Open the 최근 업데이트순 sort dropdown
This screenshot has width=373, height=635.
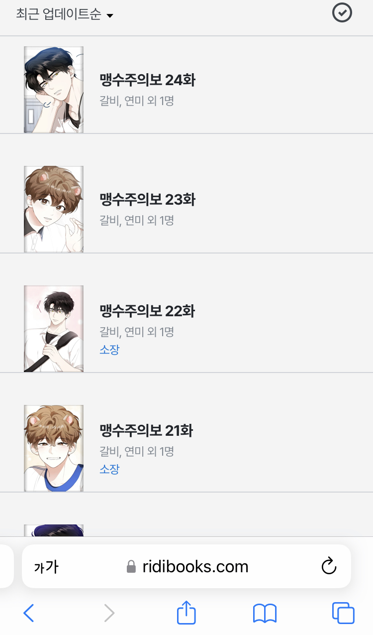(65, 14)
